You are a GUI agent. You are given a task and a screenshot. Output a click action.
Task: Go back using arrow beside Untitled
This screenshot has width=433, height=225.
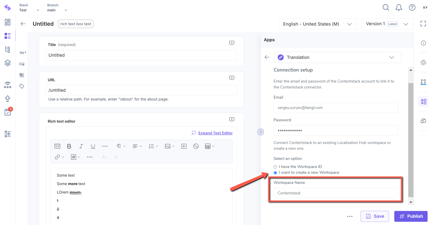[x=23, y=24]
